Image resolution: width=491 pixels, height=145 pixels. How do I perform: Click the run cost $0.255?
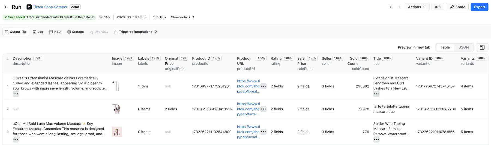pyautogui.click(x=105, y=17)
